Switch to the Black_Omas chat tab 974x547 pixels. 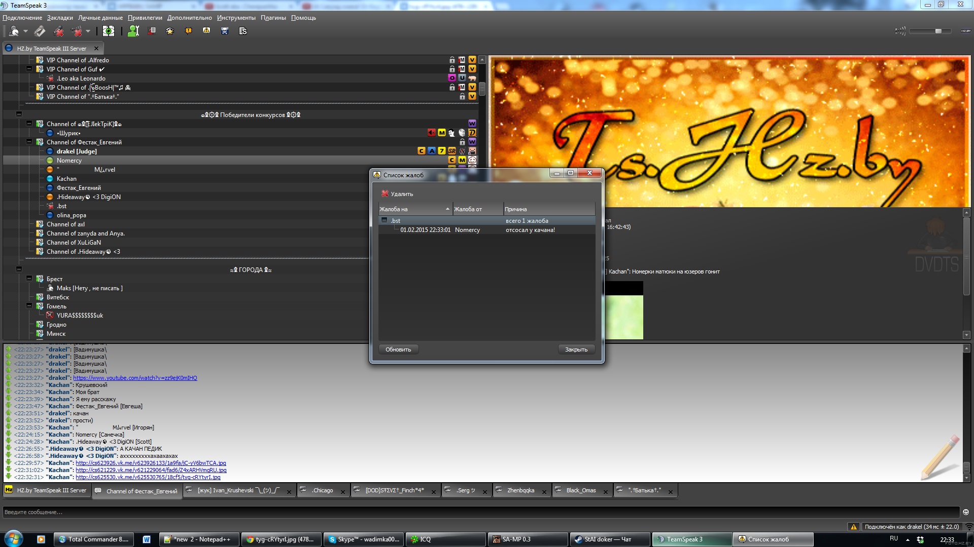(581, 490)
